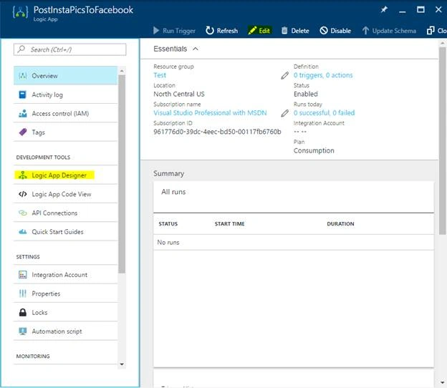The width and height of the screenshot is (447, 388).
Task: Open the Locks settings item
Action: coord(65,312)
